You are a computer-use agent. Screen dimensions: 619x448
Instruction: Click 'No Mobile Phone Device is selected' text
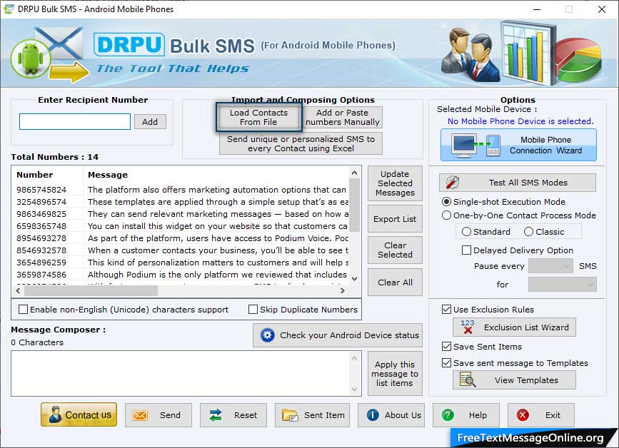pyautogui.click(x=520, y=121)
